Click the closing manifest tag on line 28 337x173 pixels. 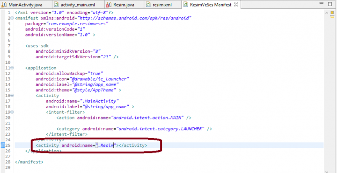coord(29,162)
